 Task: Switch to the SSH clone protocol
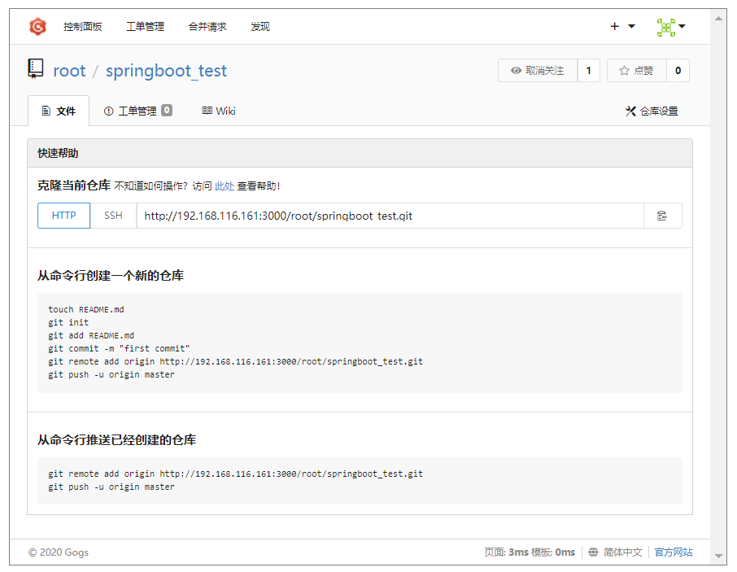click(x=112, y=216)
